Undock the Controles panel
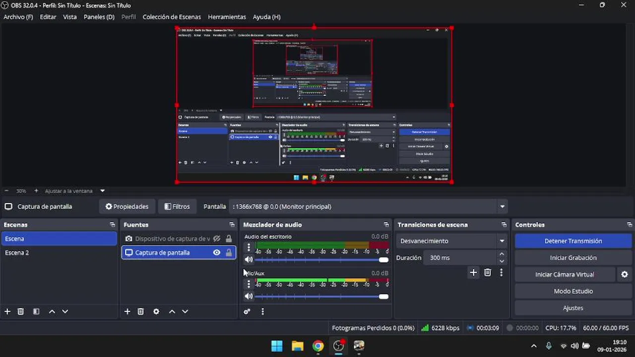This screenshot has height=357, width=635. coord(630,225)
